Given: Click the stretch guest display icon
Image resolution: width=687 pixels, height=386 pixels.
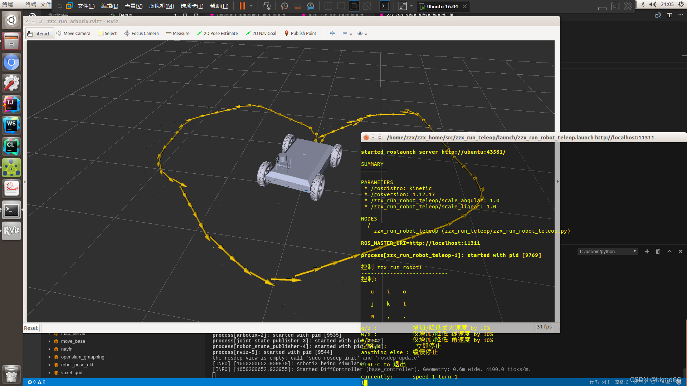Looking at the screenshot, I should point(403,6).
